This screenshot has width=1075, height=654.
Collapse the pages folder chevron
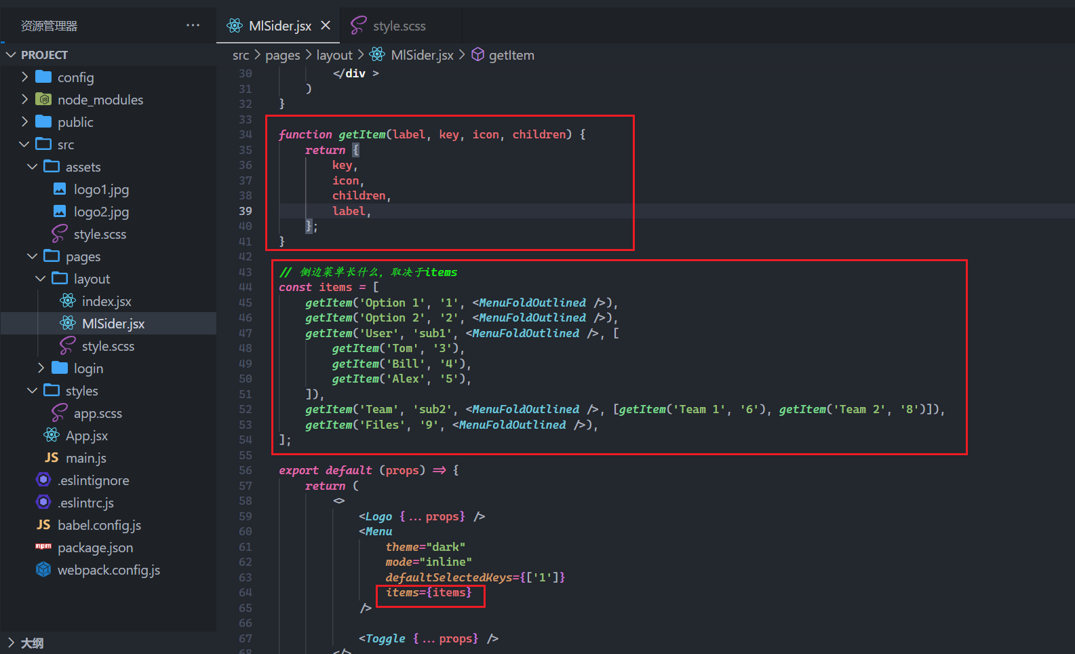(33, 256)
